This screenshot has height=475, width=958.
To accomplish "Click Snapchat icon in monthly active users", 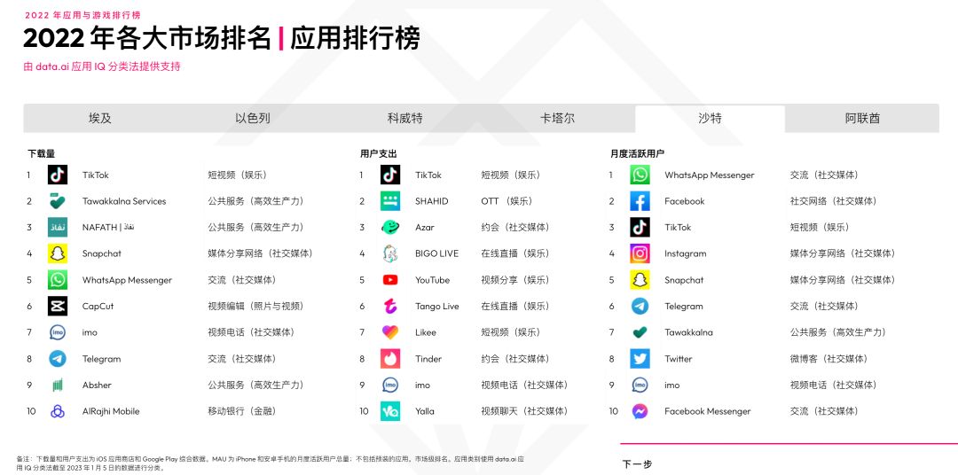I will [x=640, y=280].
